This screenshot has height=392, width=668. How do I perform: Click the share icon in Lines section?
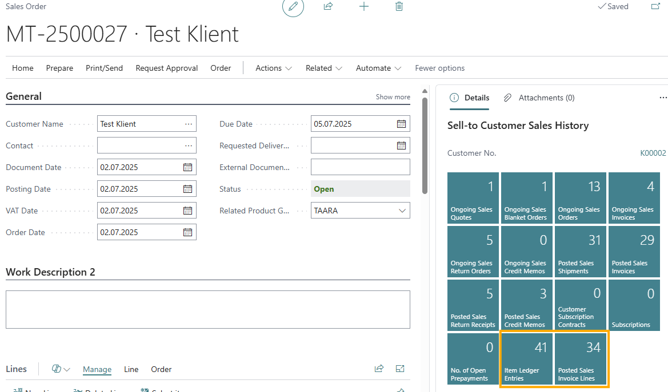pos(379,369)
